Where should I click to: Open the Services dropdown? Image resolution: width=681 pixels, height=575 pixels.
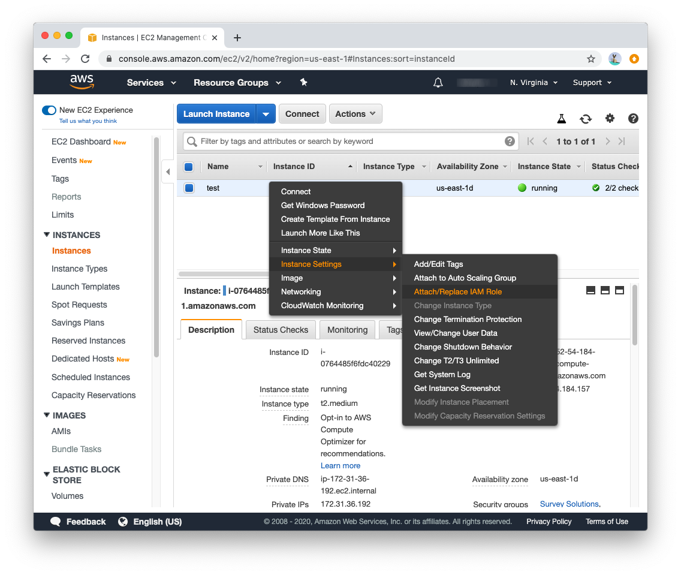coord(152,83)
